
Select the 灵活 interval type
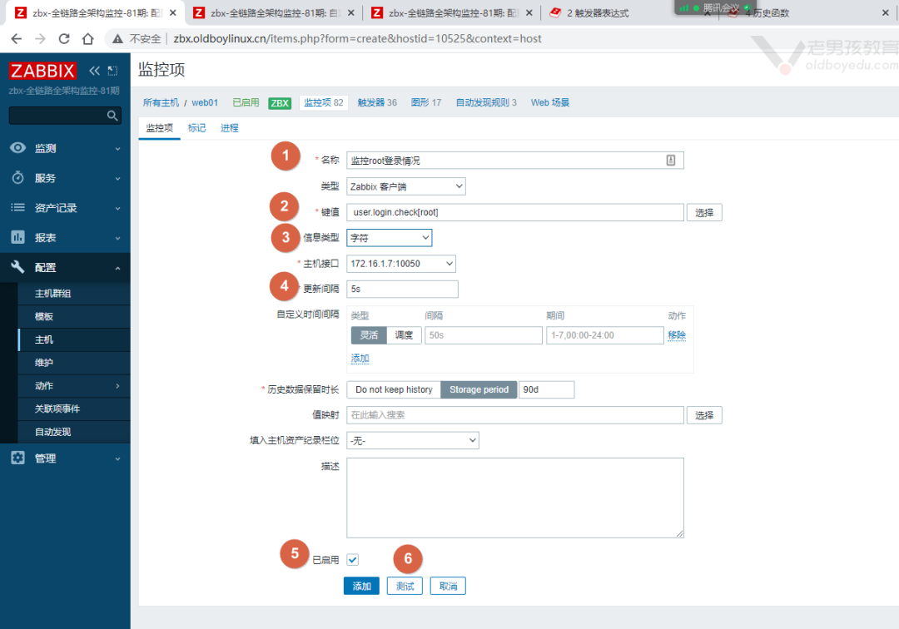369,335
